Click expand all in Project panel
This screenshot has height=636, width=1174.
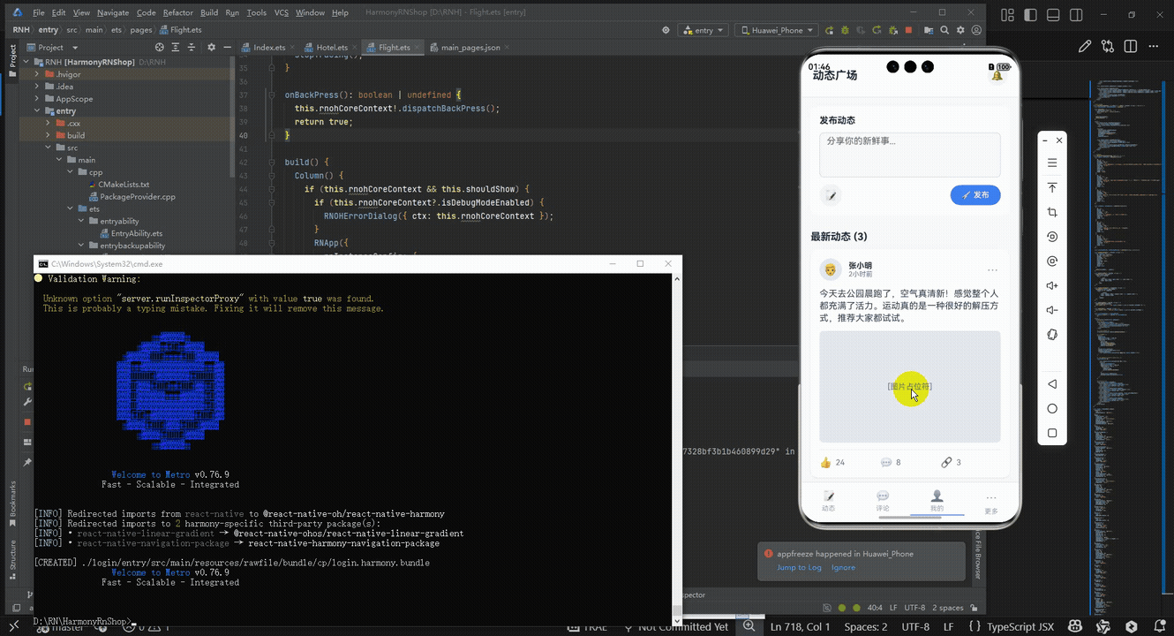[x=175, y=47]
